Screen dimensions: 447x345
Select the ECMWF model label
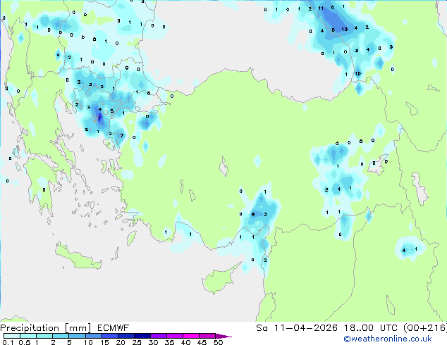(x=114, y=328)
